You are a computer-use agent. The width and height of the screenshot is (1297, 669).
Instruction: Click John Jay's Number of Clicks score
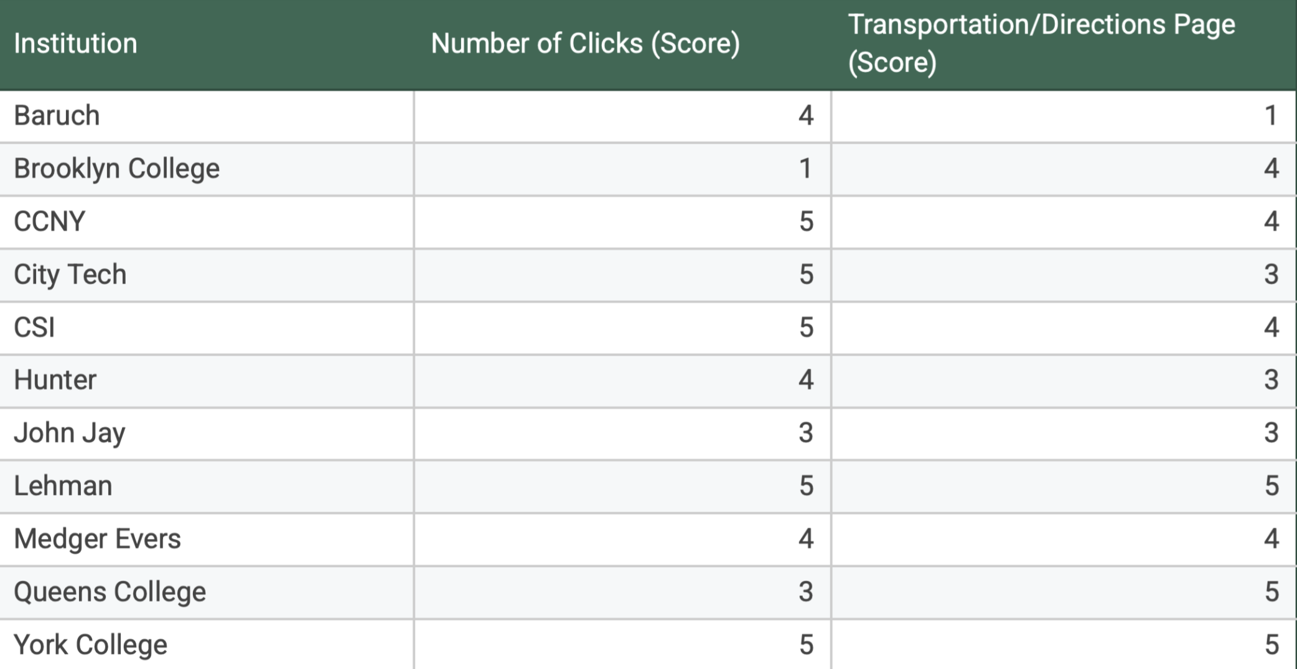[x=805, y=433]
